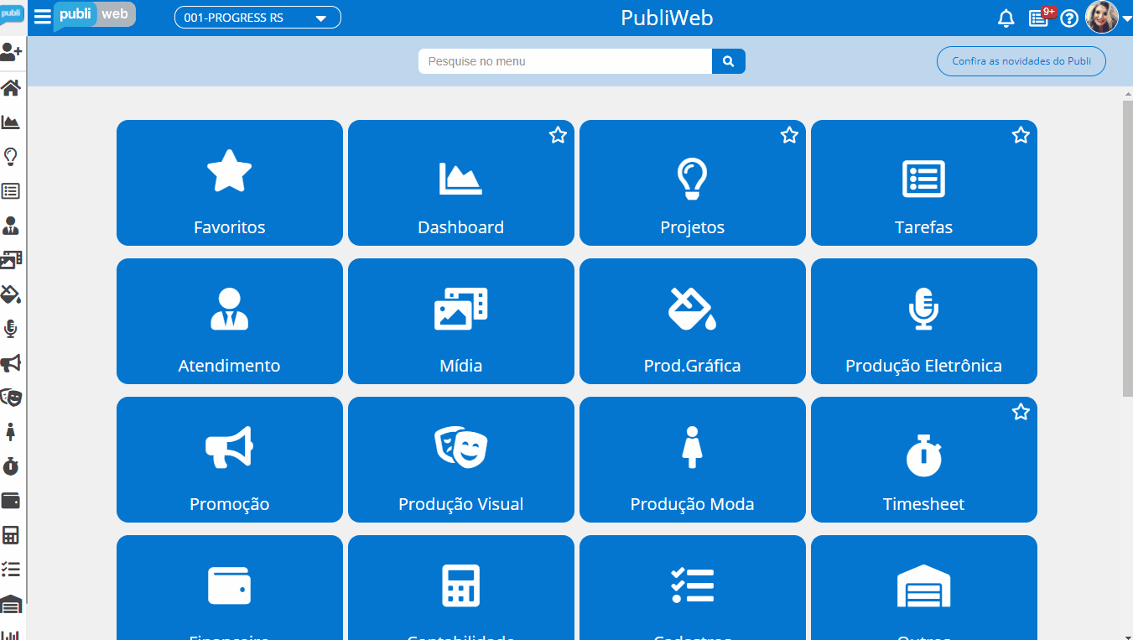
Task: Go to home via sidebar house icon
Action: tap(11, 87)
